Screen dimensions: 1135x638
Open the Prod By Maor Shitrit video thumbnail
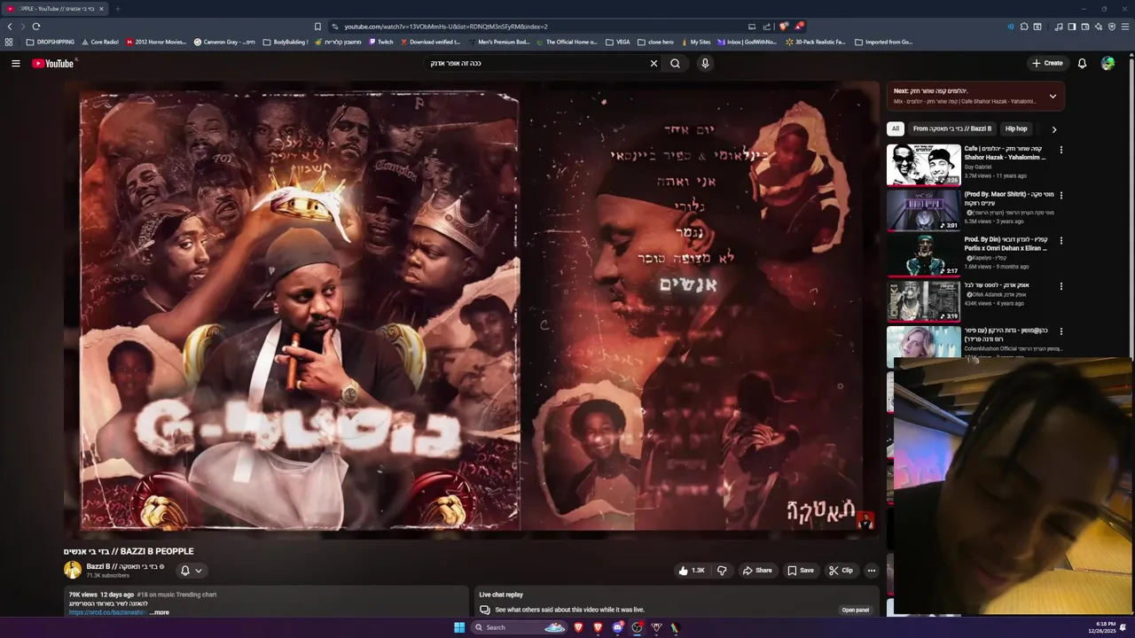924,210
